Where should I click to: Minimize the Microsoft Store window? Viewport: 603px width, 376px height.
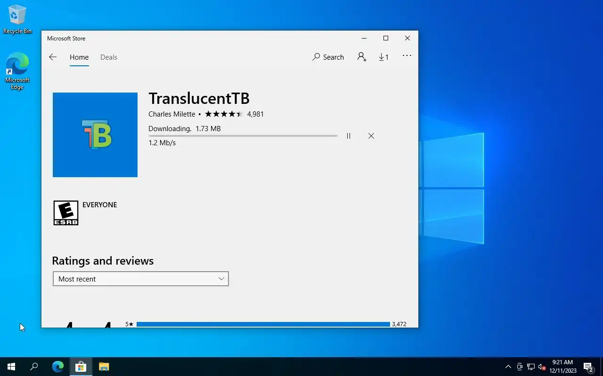(364, 39)
